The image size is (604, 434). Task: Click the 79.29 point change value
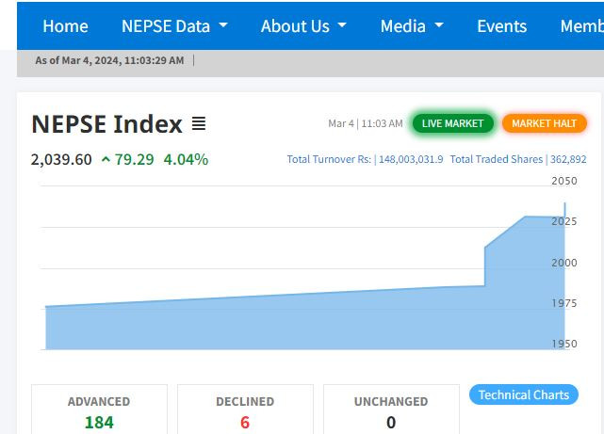pos(135,159)
